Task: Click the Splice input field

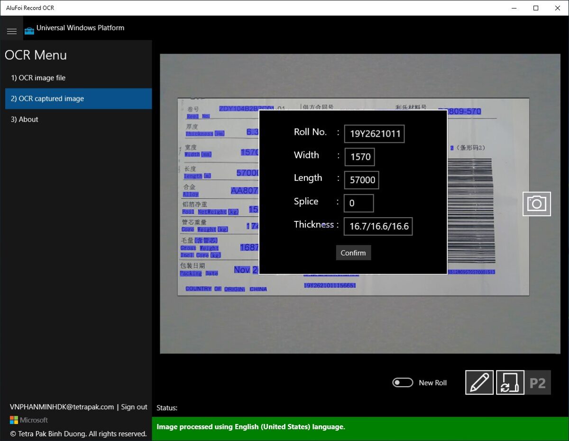Action: click(x=358, y=203)
